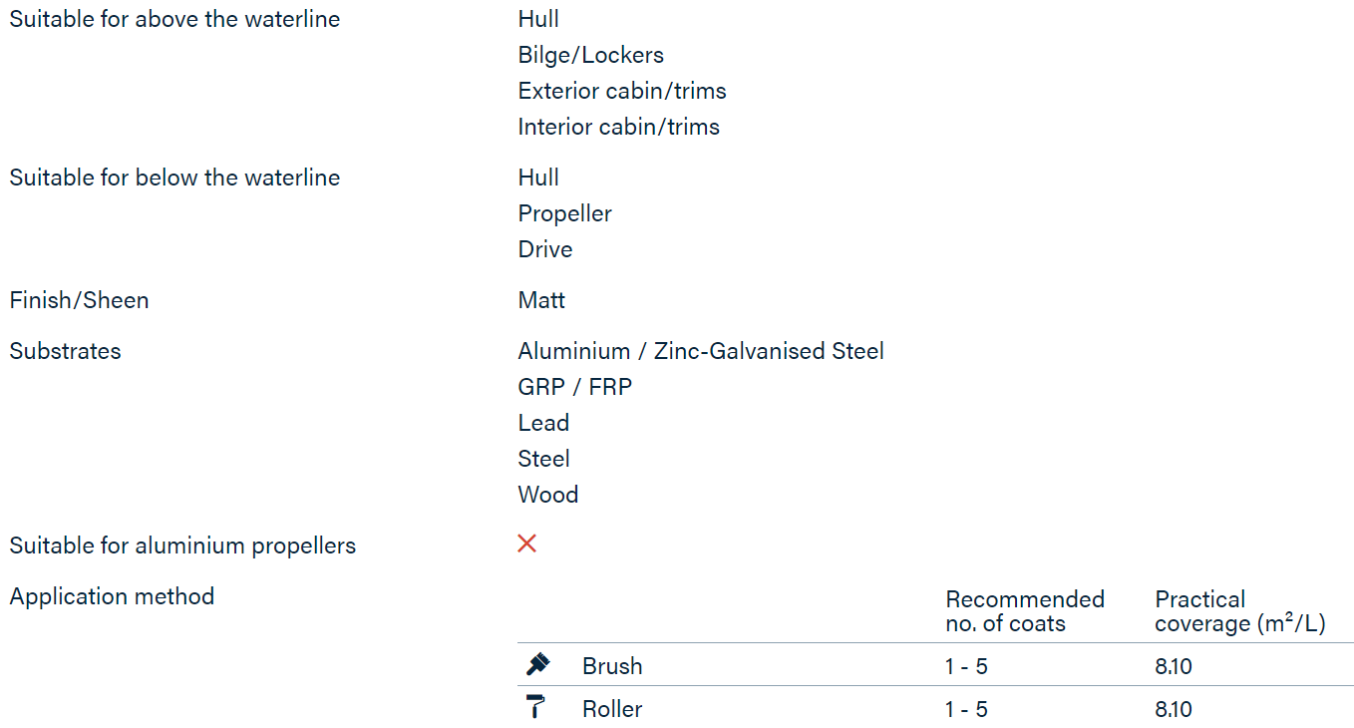Click the Substrates label

tap(65, 351)
